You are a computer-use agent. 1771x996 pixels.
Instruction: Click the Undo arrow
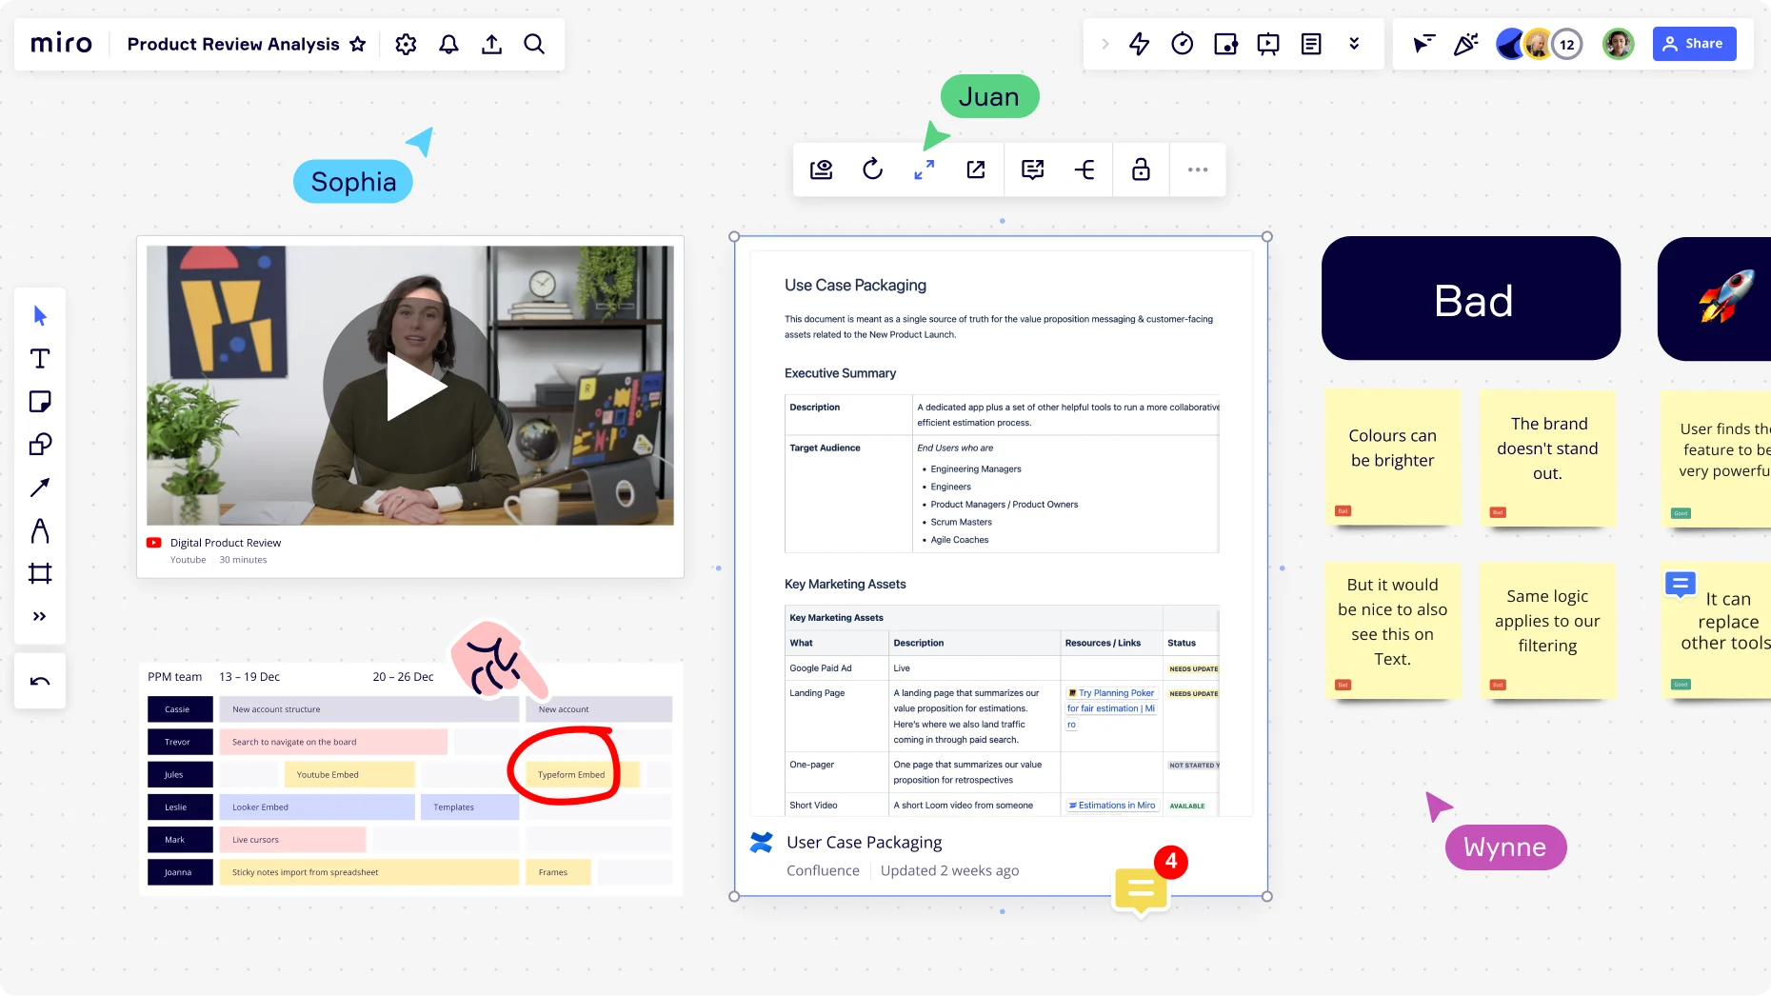40,681
